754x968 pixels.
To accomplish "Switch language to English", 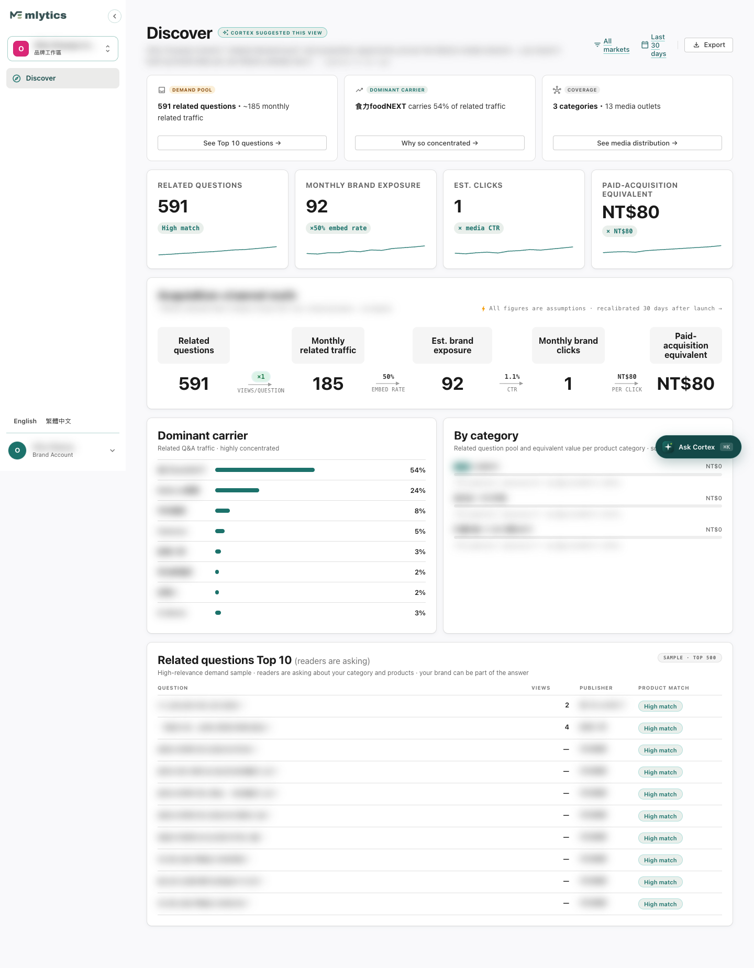I will coord(25,421).
